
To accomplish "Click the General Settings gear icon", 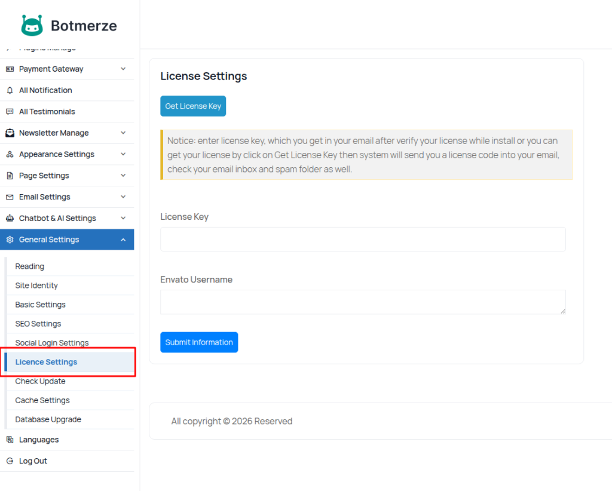I will click(10, 240).
